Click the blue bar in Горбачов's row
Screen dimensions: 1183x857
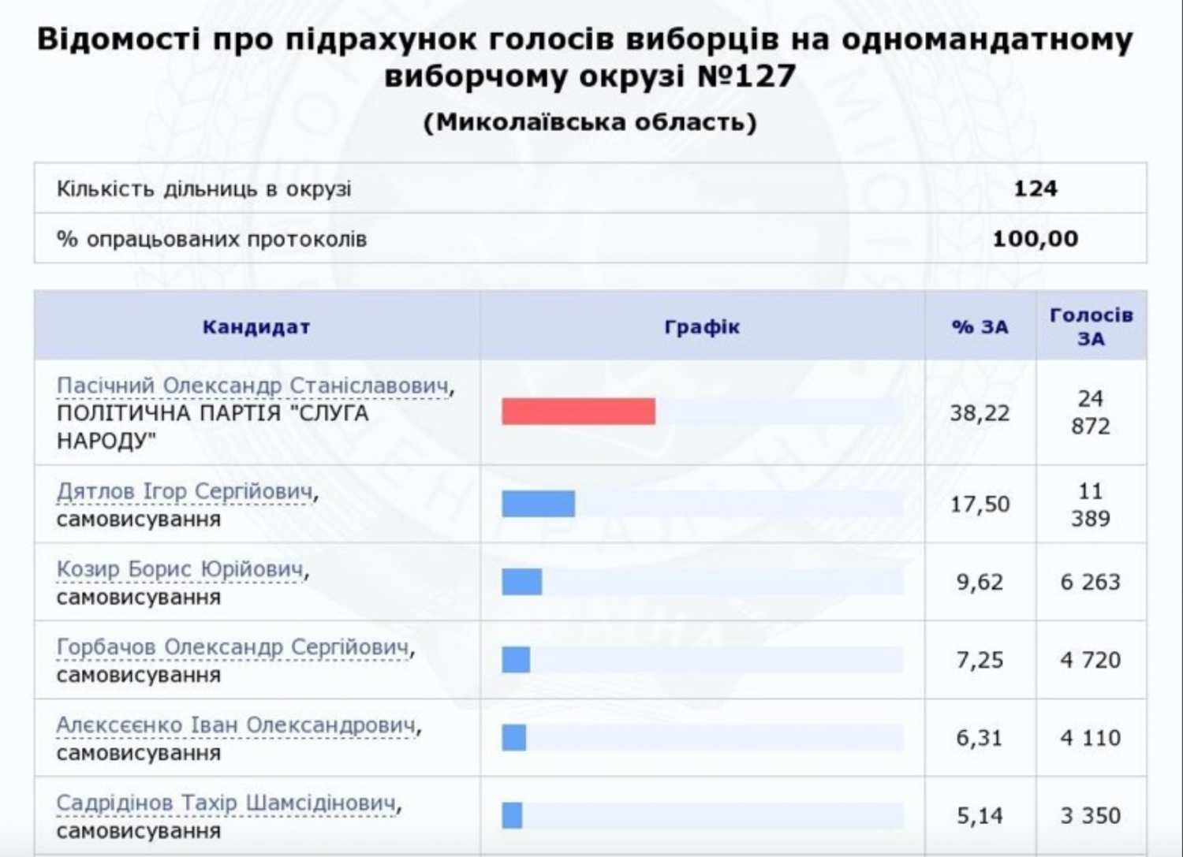516,660
